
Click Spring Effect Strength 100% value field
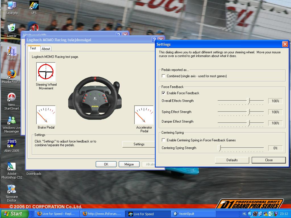[275, 112]
